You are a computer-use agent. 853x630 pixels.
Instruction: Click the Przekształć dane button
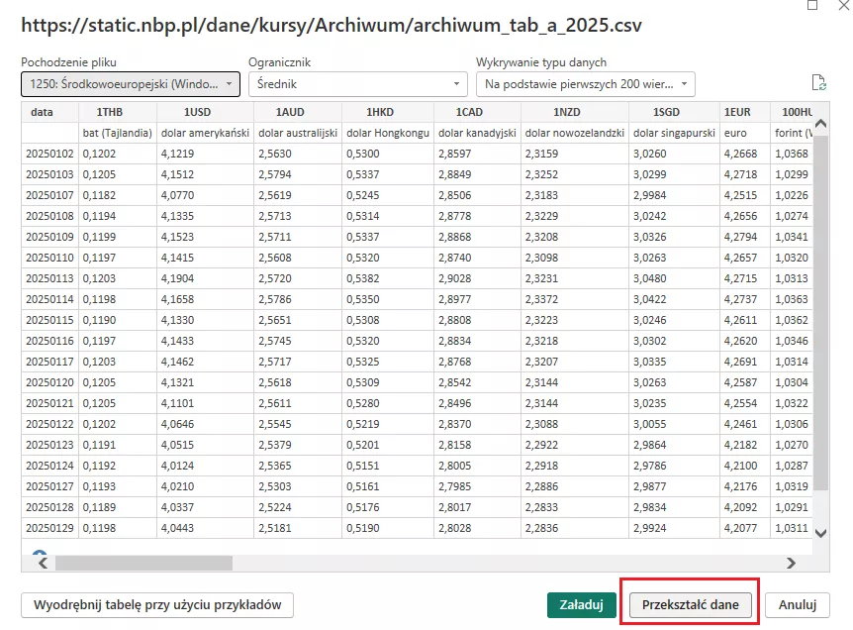point(689,604)
